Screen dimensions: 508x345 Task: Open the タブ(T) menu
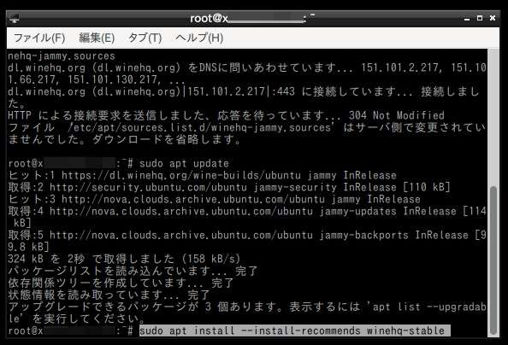coord(145,38)
